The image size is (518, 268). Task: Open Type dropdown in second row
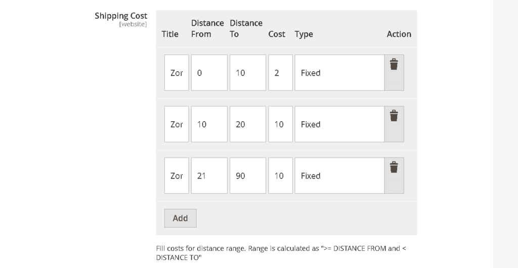(x=339, y=124)
